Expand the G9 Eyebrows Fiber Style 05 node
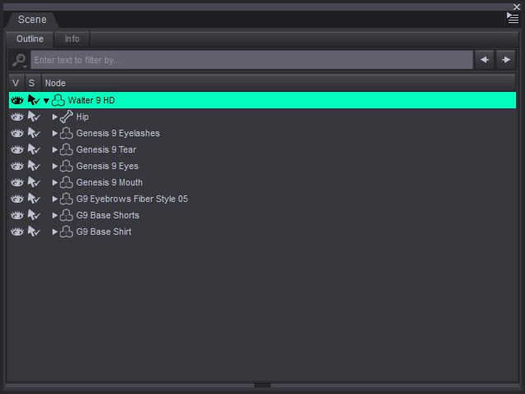Image resolution: width=525 pixels, height=394 pixels. pyautogui.click(x=55, y=199)
